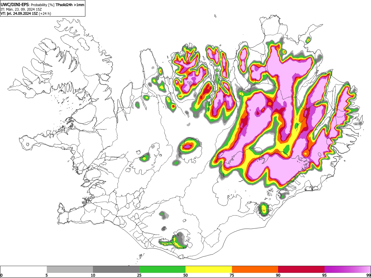Click the 'TPsolid24h >1mm' parameter label

pos(70,5)
